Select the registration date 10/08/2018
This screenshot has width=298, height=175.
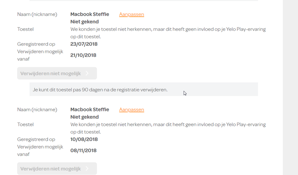[x=84, y=139]
